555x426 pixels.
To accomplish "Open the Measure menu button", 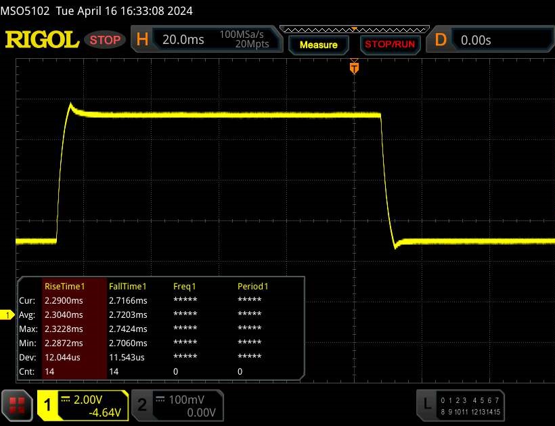I will 319,45.
